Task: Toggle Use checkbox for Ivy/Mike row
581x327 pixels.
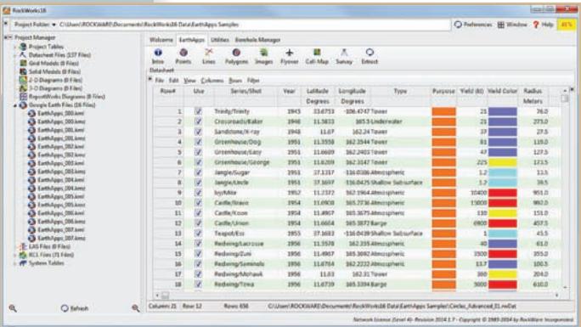Action: tap(198, 193)
